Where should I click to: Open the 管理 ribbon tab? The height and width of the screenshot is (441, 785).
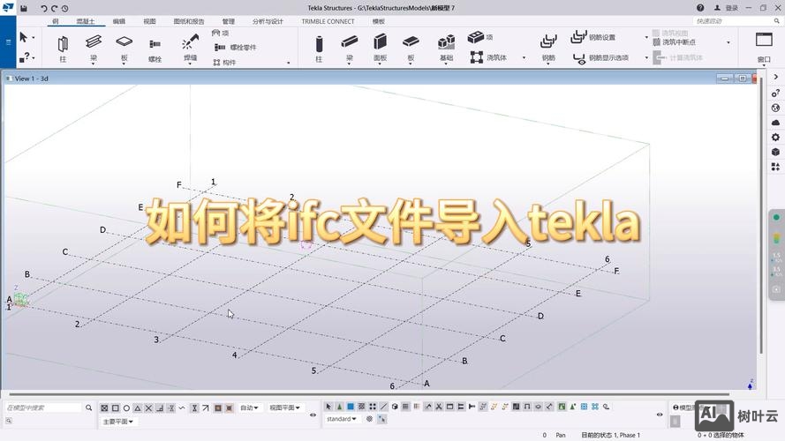[x=229, y=21]
